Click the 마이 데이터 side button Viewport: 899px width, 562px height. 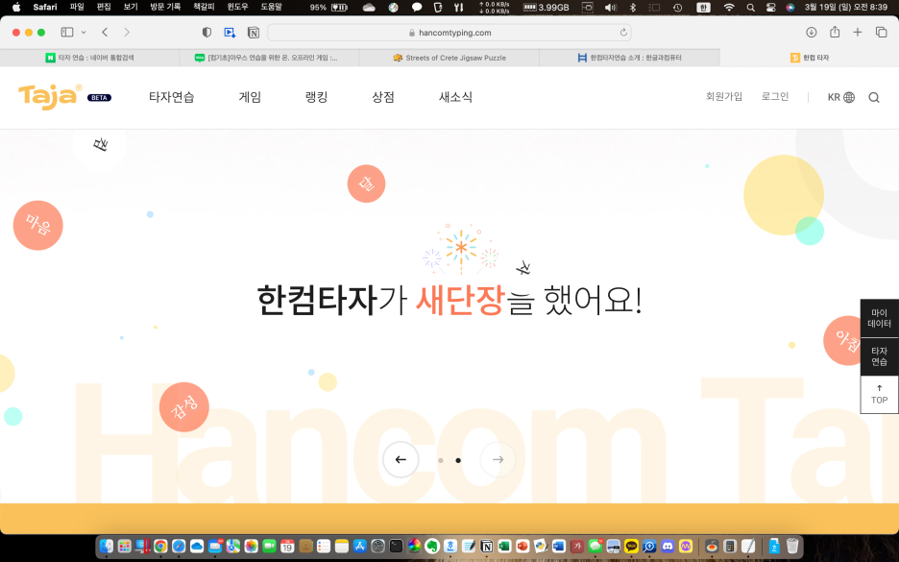[879, 318]
